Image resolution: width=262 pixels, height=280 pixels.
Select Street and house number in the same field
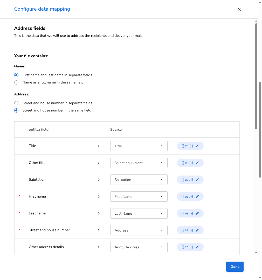coord(16,110)
